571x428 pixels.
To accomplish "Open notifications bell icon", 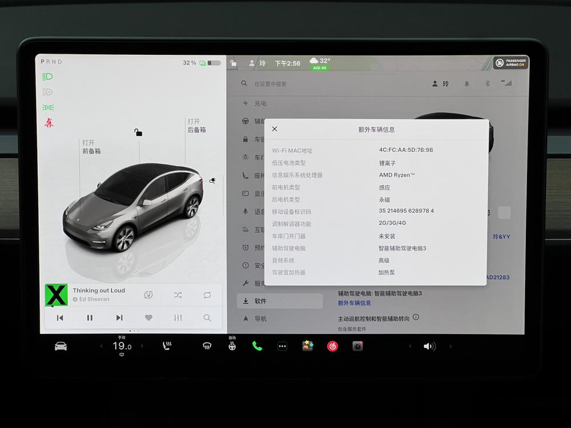I will pos(467,84).
